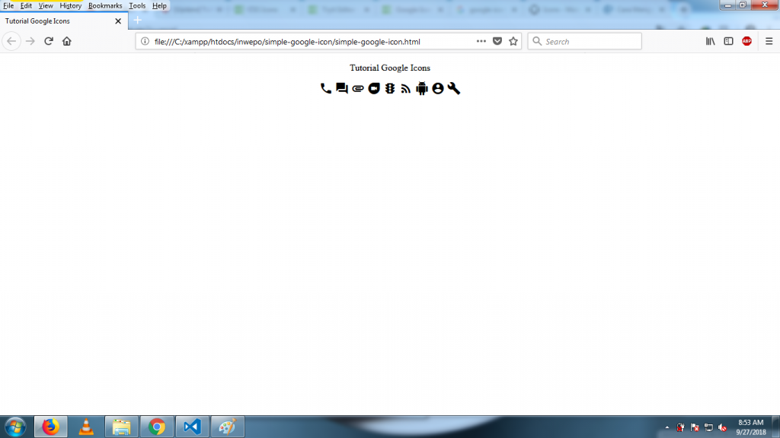Click the account circle icon
The image size is (780, 438).
click(x=438, y=88)
